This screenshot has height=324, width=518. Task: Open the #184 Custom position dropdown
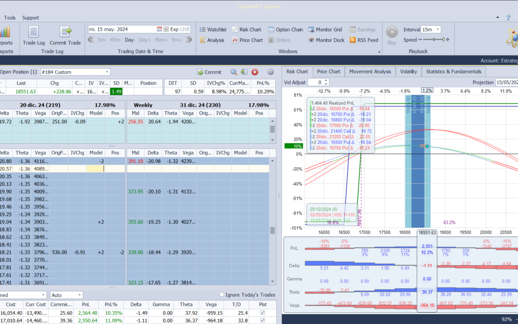(x=107, y=72)
